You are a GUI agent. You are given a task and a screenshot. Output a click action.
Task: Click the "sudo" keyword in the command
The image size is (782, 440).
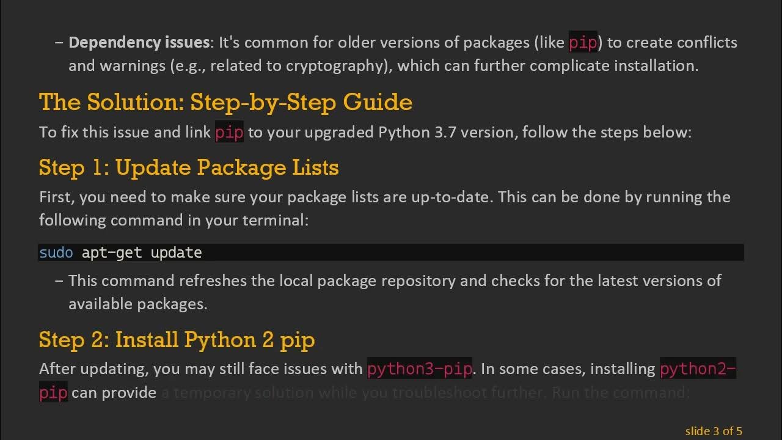point(56,253)
